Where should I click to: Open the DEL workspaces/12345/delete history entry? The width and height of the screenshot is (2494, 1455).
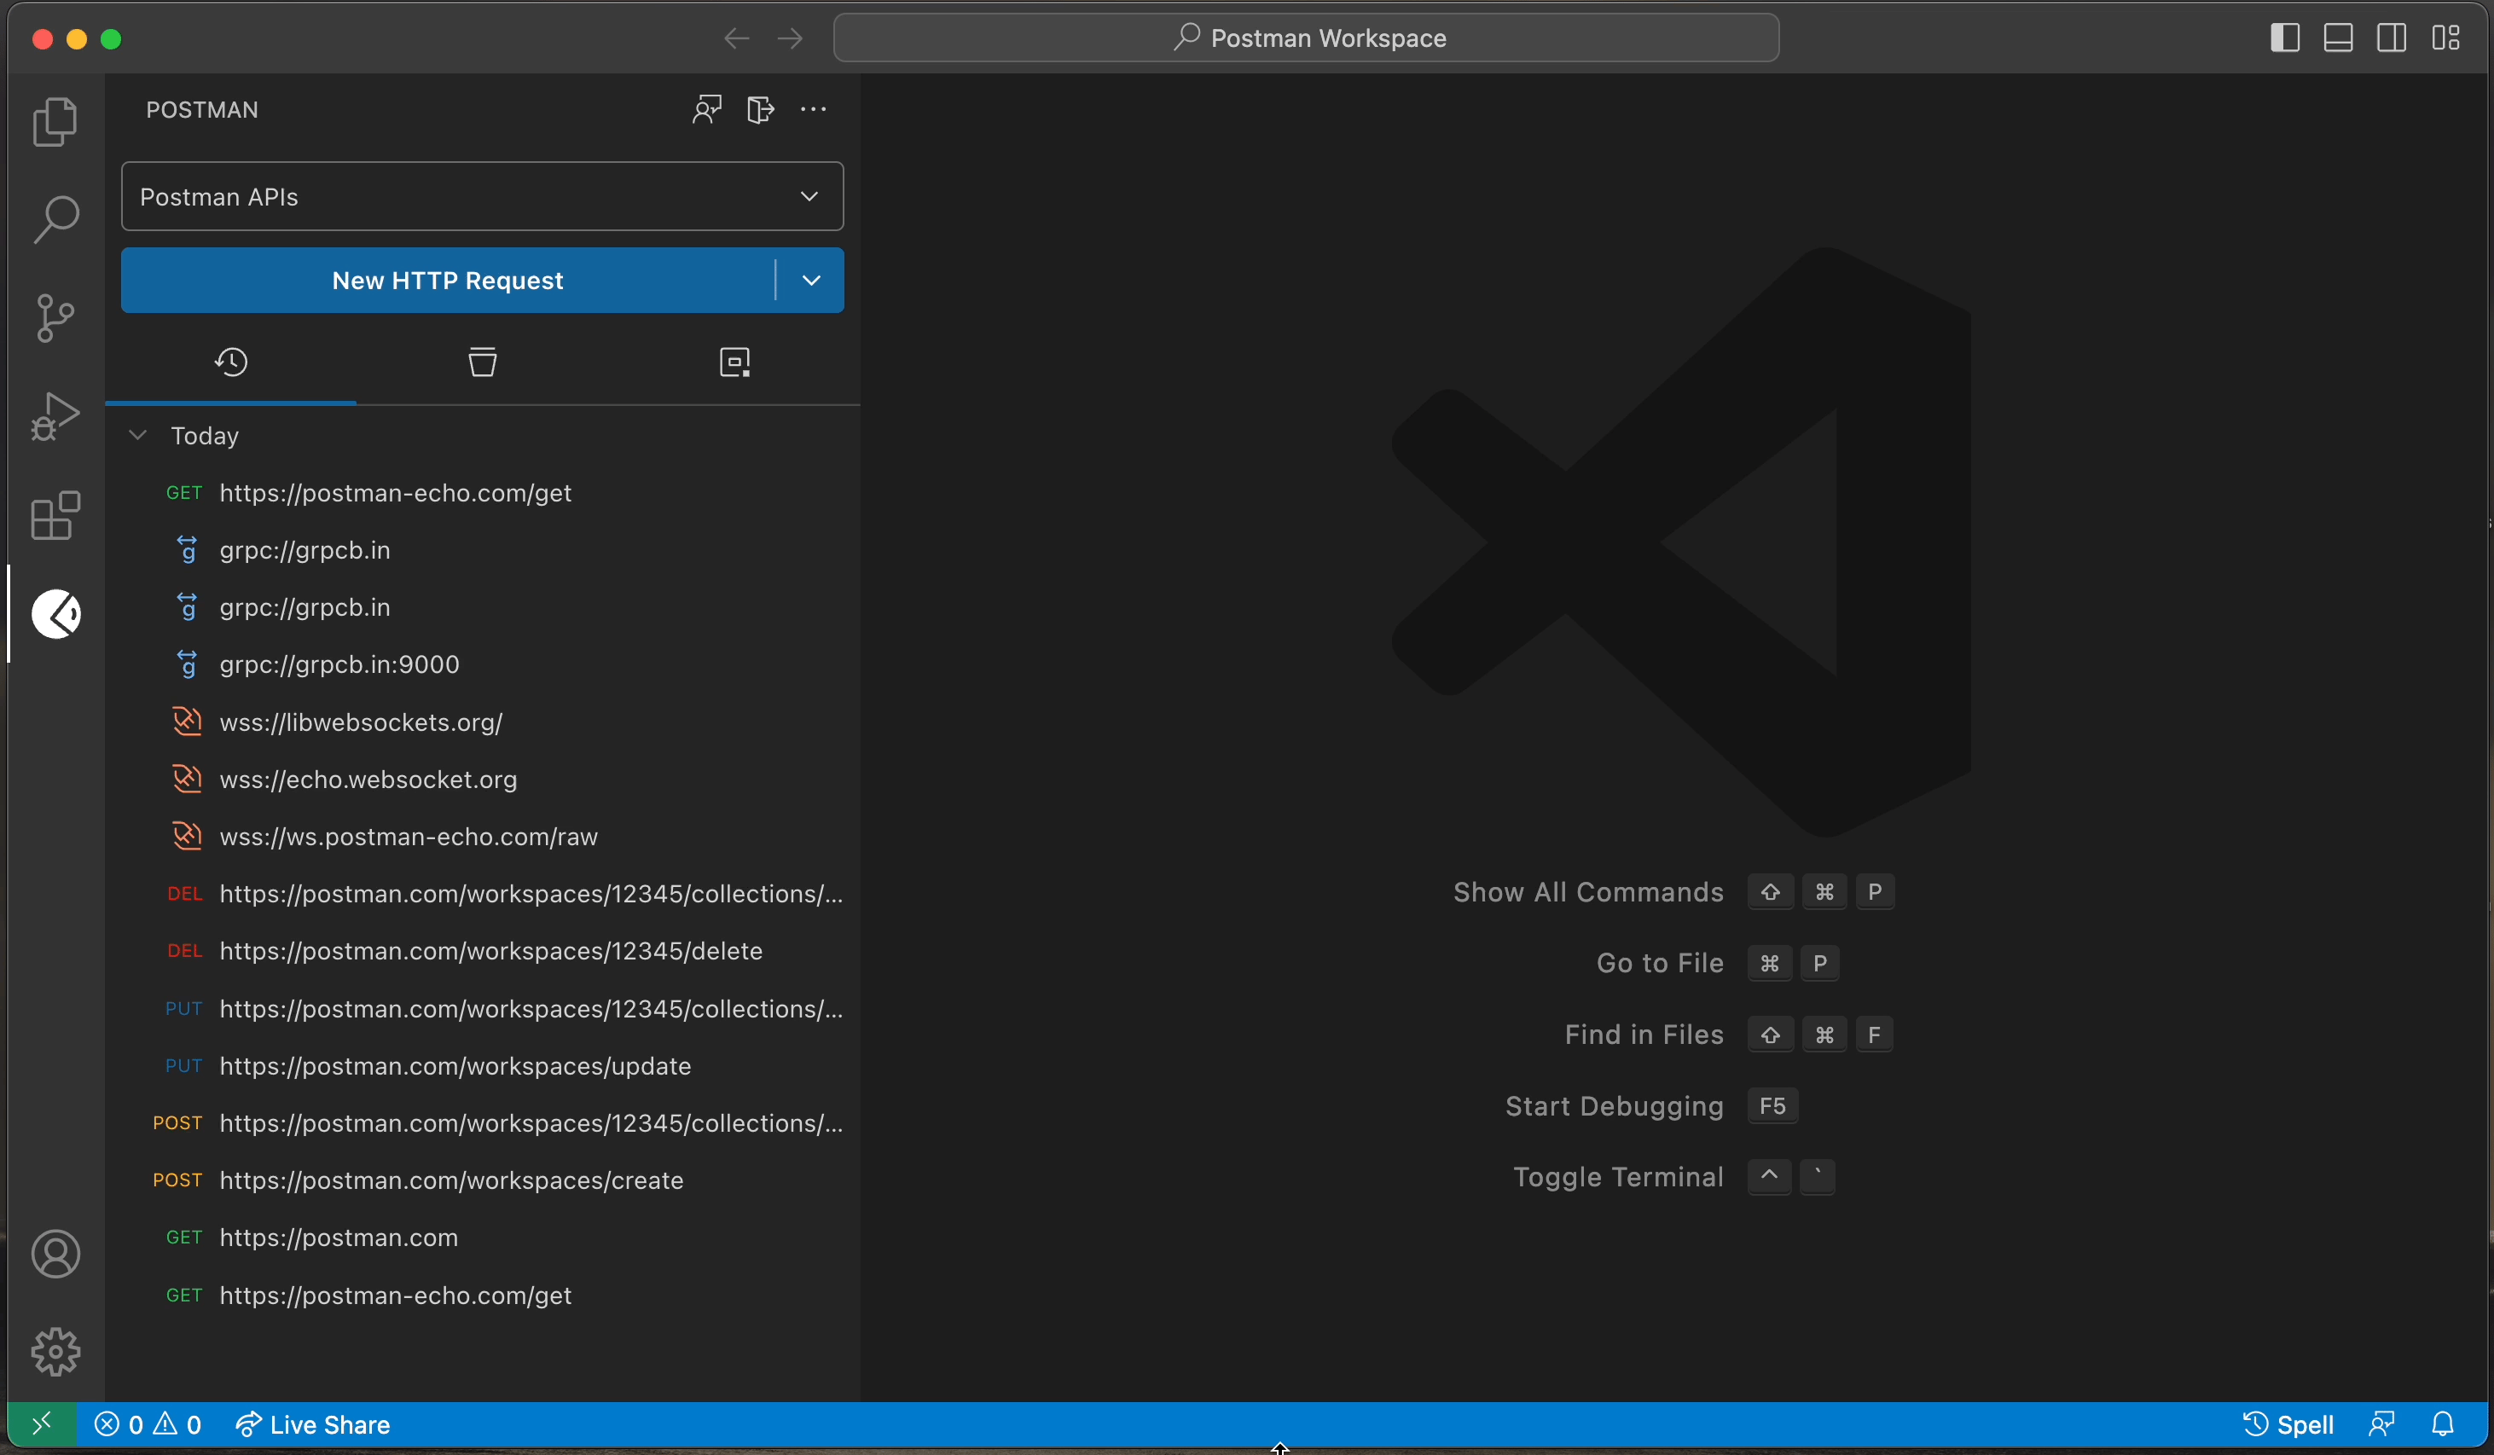point(482,951)
